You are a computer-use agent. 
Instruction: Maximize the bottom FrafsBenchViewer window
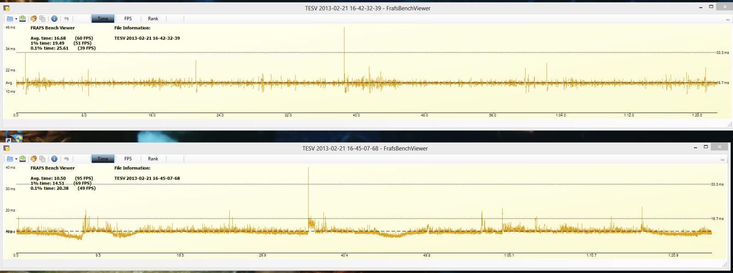706,147
